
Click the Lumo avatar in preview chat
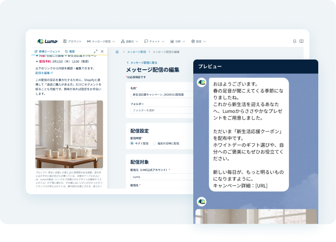point(201,82)
